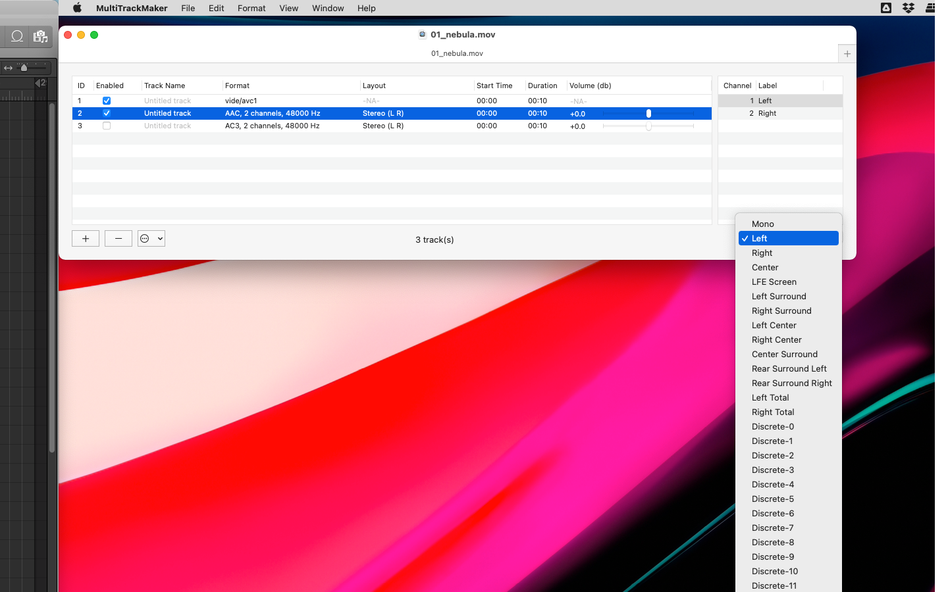
Task: Open the ellipsis action menu button
Action: pos(151,239)
